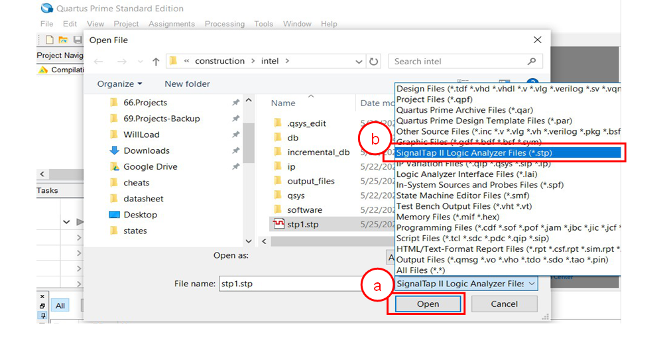Select the ip folder
The image size is (663, 340).
[x=291, y=166]
